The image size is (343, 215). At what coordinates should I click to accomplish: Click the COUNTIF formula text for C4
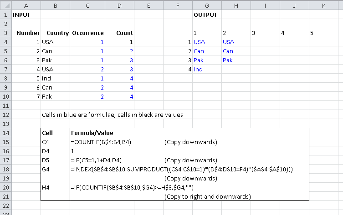101,142
